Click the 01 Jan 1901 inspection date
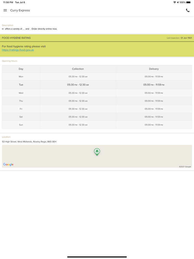 coord(186,38)
